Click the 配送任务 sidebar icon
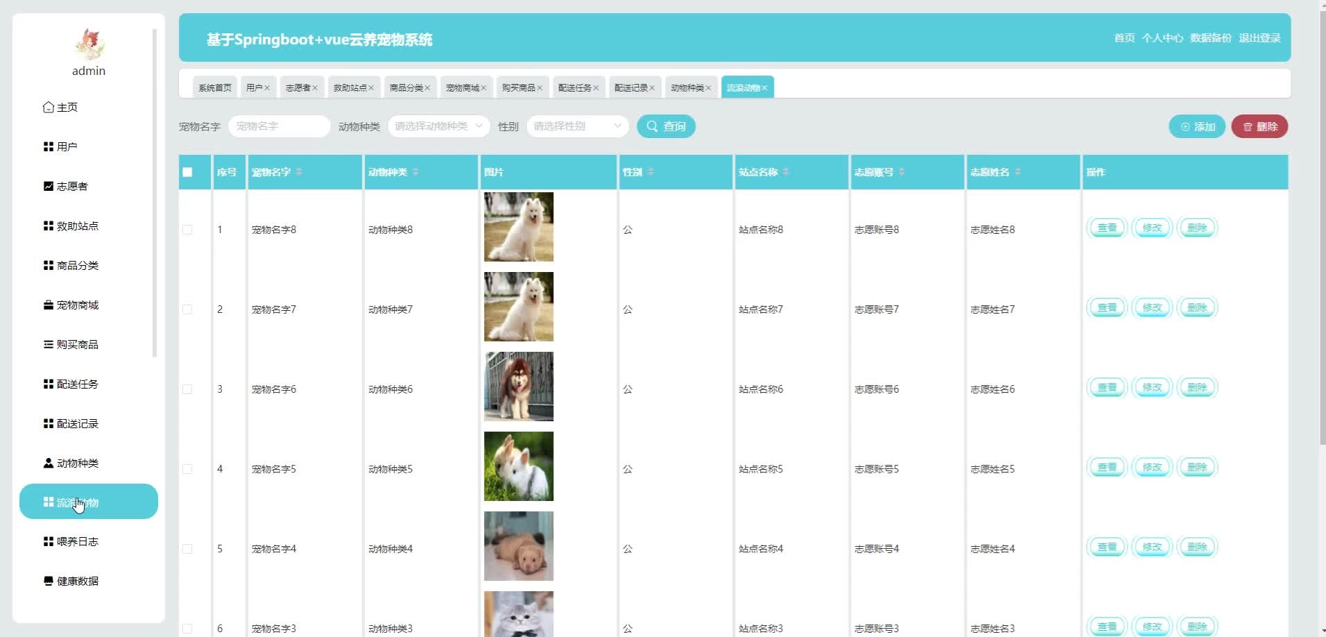 point(49,384)
